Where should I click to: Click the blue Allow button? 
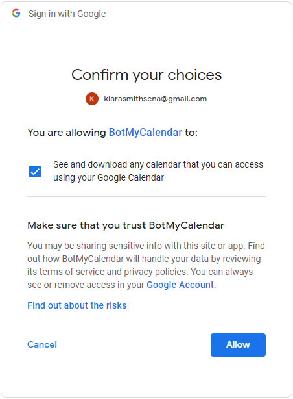click(x=238, y=345)
